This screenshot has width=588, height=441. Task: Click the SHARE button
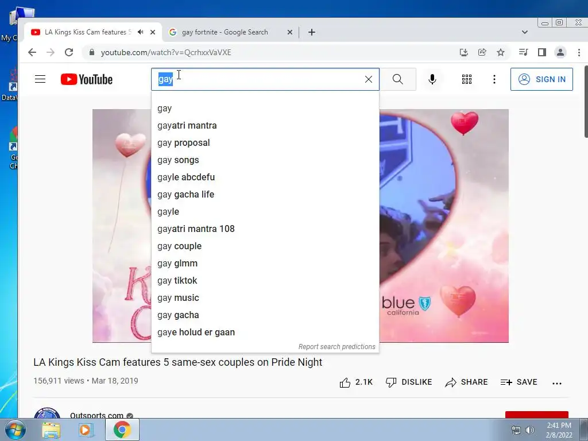coord(466,382)
